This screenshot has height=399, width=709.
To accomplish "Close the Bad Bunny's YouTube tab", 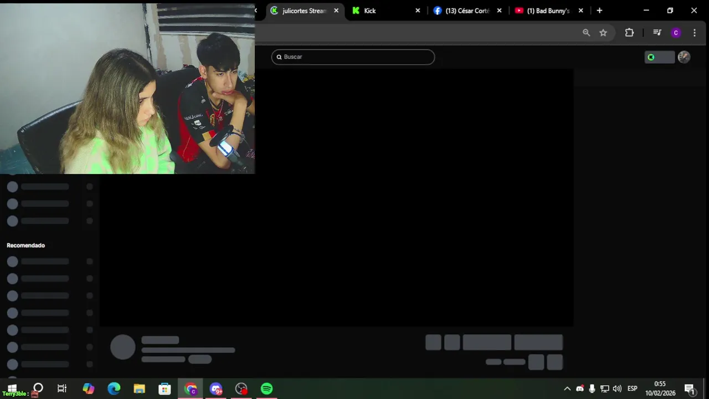I will point(580,11).
